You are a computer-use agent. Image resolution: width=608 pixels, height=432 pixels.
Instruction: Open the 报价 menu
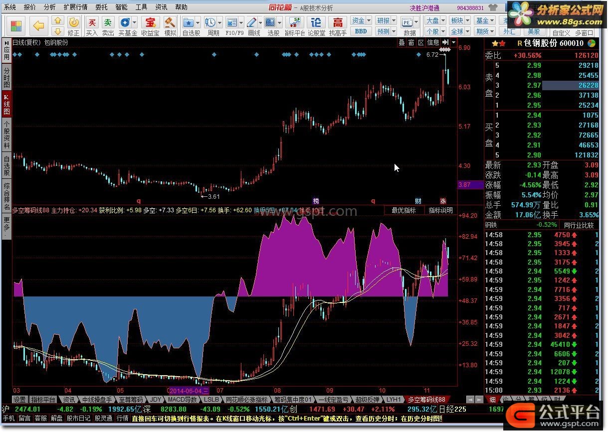tap(30, 7)
